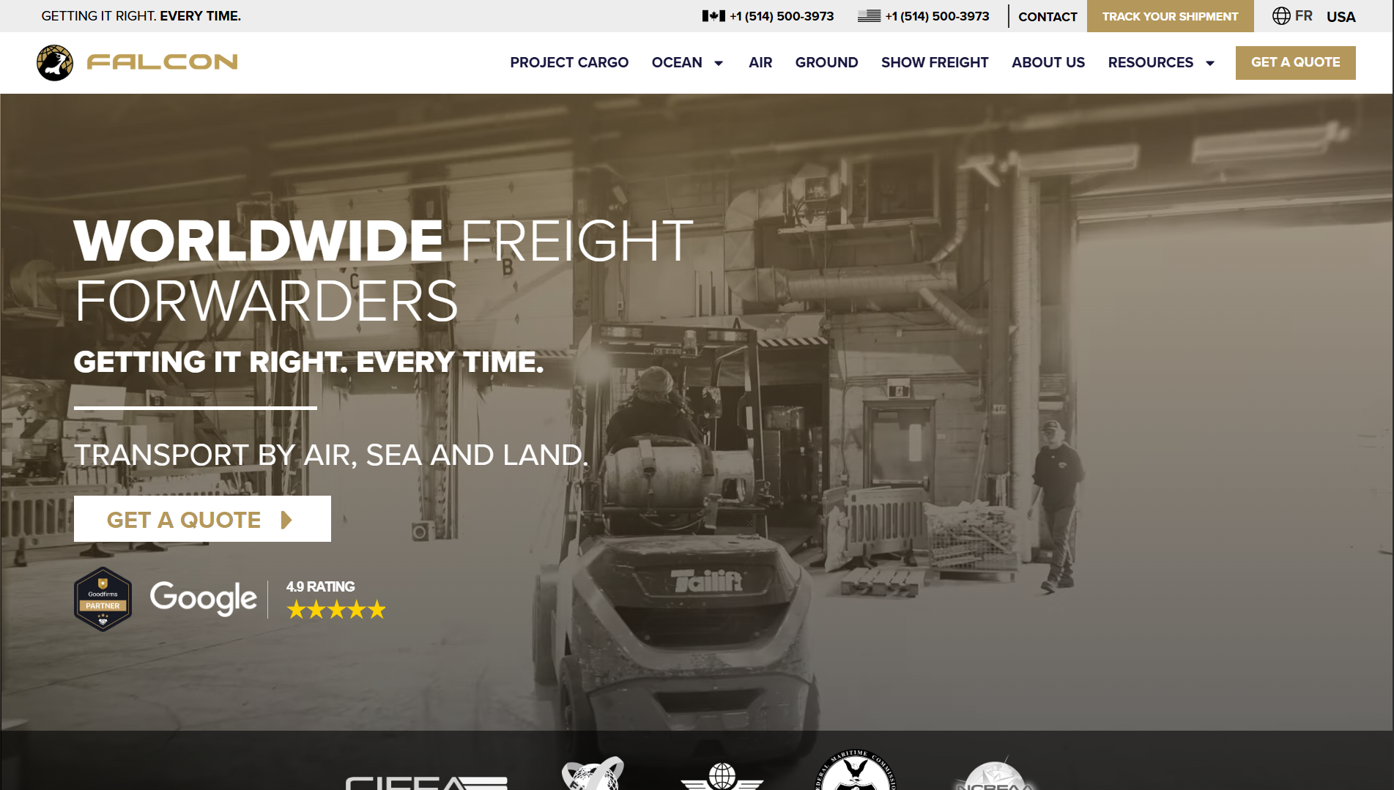1394x790 pixels.
Task: Click the gold Get a Quote header button
Action: [1295, 62]
